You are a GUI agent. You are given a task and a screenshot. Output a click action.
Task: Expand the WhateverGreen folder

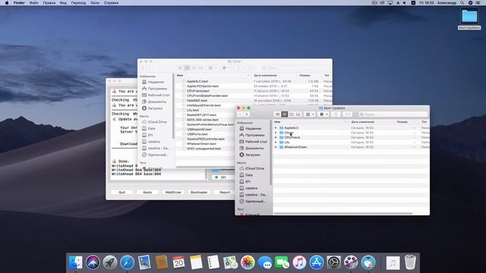tap(276, 147)
